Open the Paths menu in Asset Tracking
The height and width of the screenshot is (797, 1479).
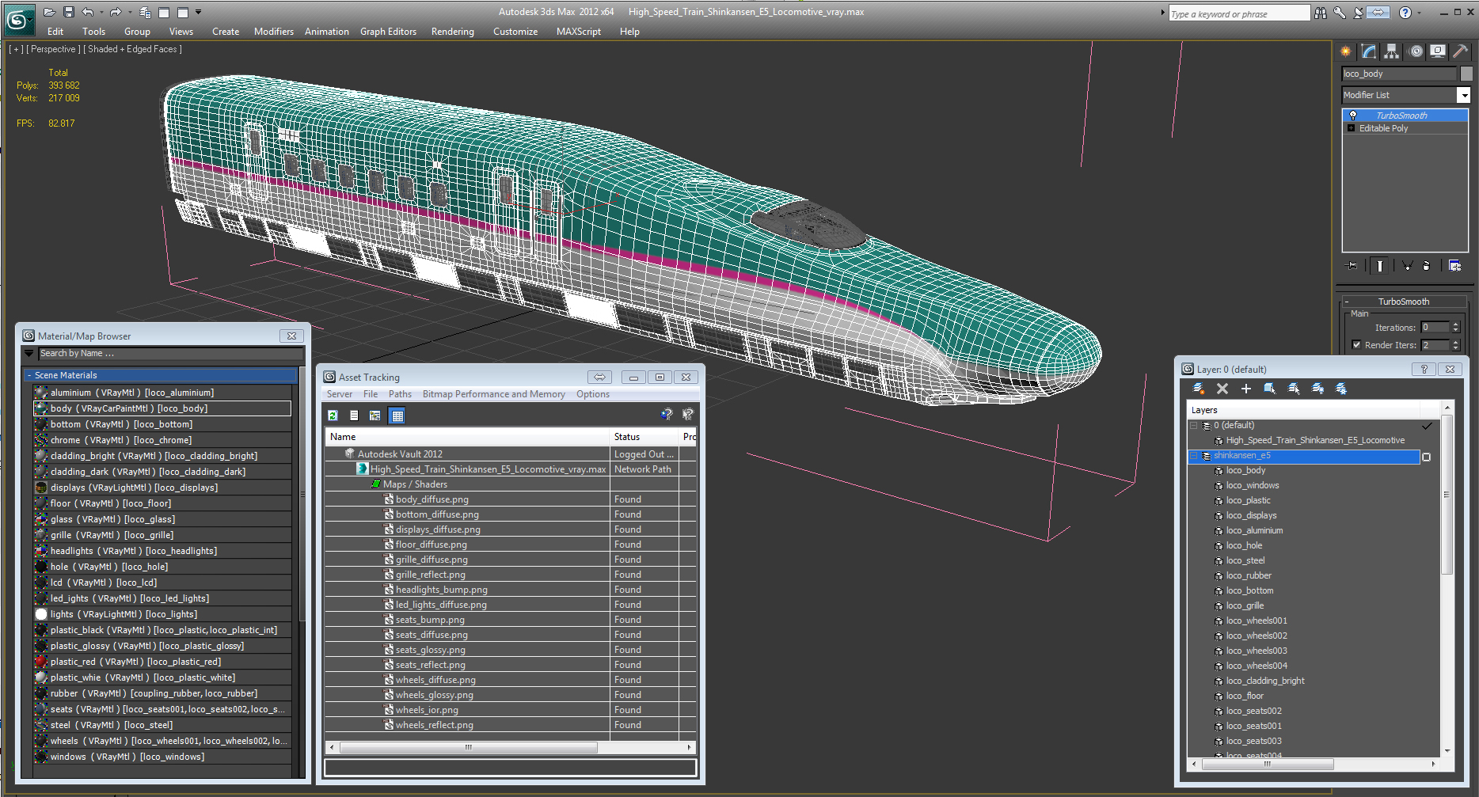(x=400, y=394)
